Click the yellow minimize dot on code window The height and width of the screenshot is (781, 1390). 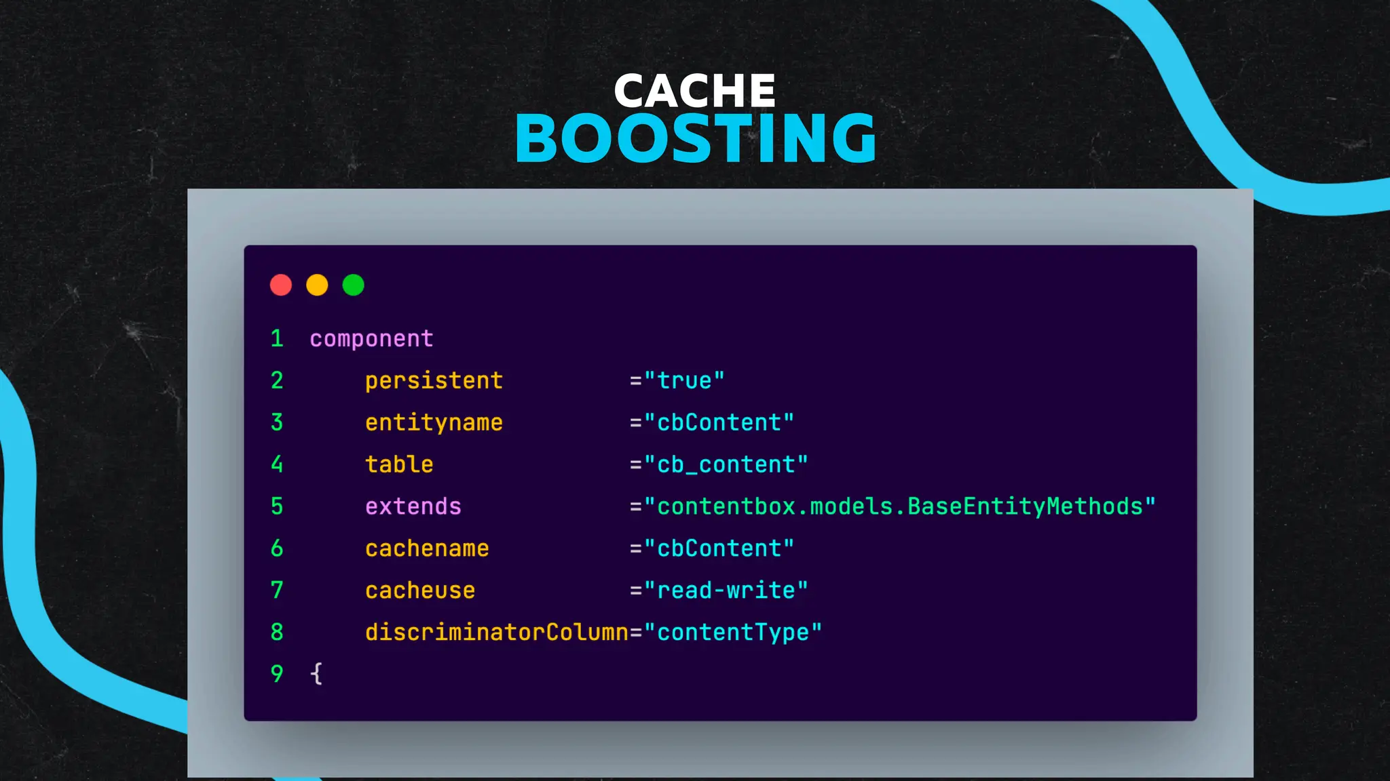317,285
